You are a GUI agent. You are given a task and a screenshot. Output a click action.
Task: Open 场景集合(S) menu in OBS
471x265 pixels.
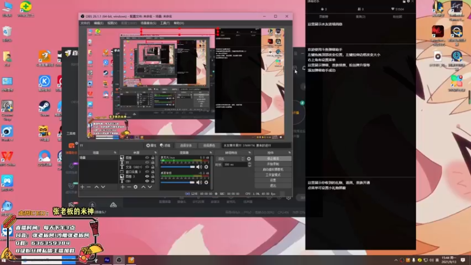pos(148,23)
